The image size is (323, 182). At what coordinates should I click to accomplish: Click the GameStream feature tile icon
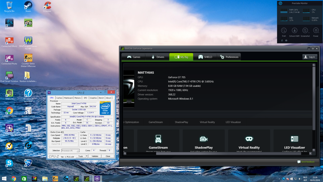(x=158, y=139)
